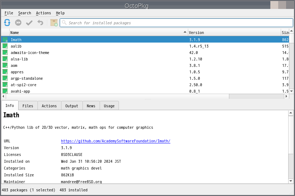Viewport: 295px width, 196px height.
Task: Click the info panel vertical scrollbar thumb
Action: coord(291,135)
